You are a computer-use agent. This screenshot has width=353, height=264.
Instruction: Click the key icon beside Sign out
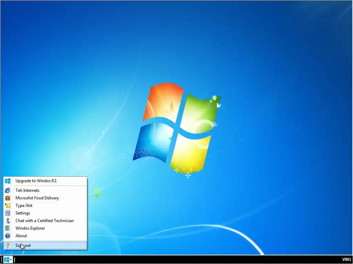tap(8, 245)
